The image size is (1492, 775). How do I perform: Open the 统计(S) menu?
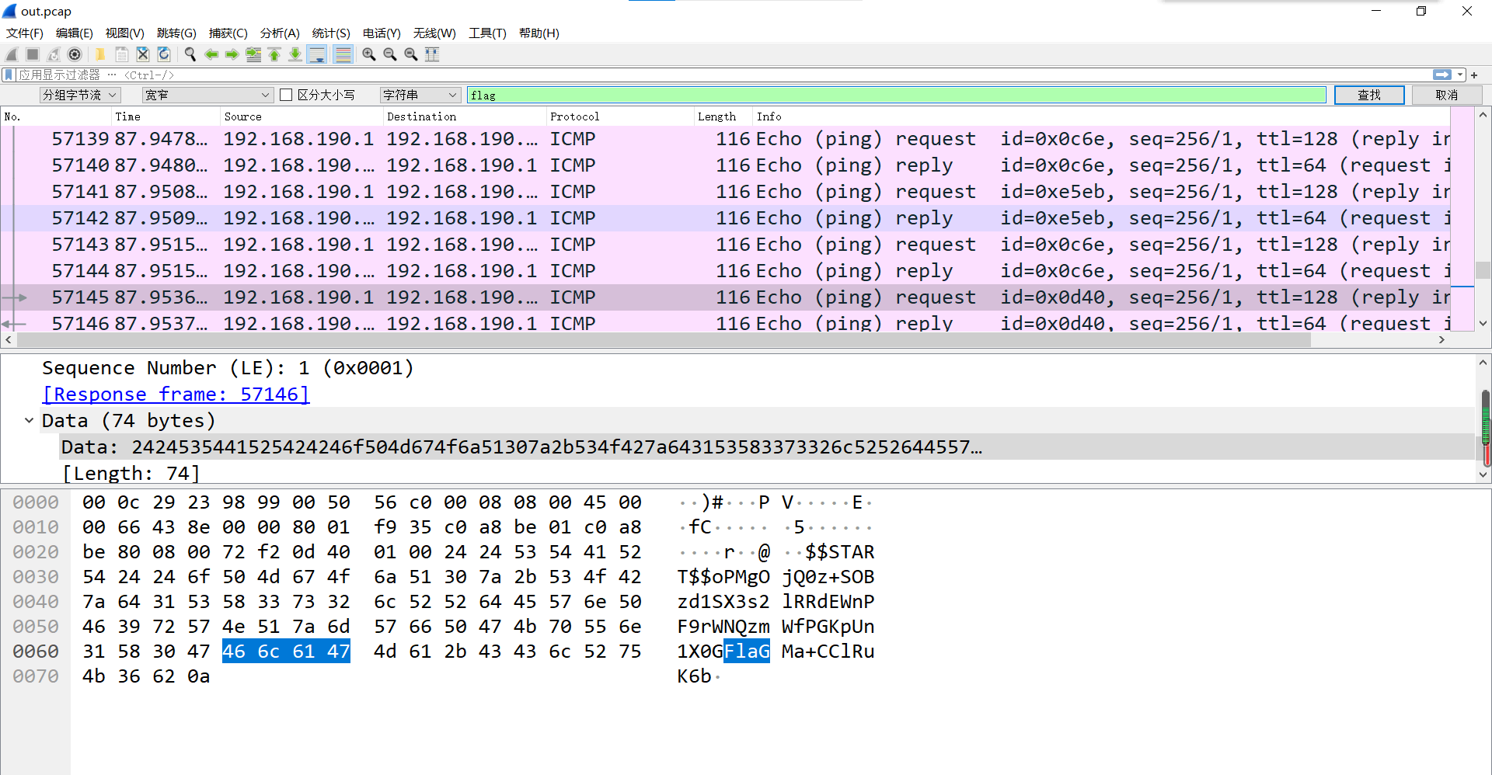[x=330, y=33]
